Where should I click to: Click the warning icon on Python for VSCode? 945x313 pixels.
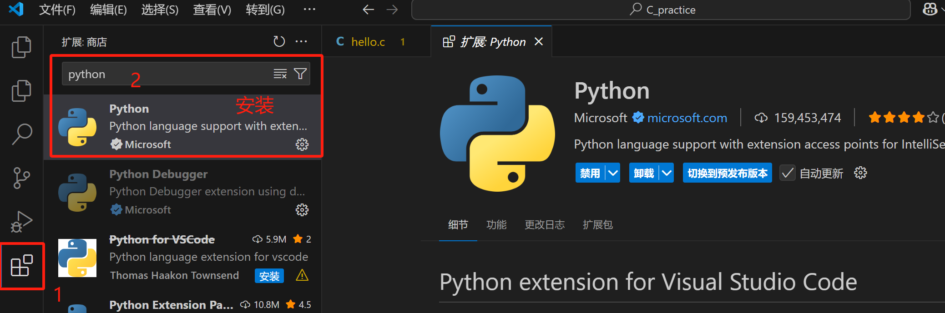(302, 275)
